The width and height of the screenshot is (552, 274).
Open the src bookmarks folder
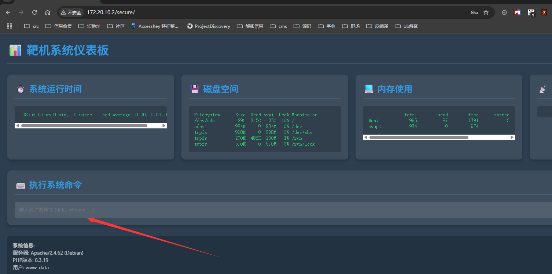tap(31, 26)
